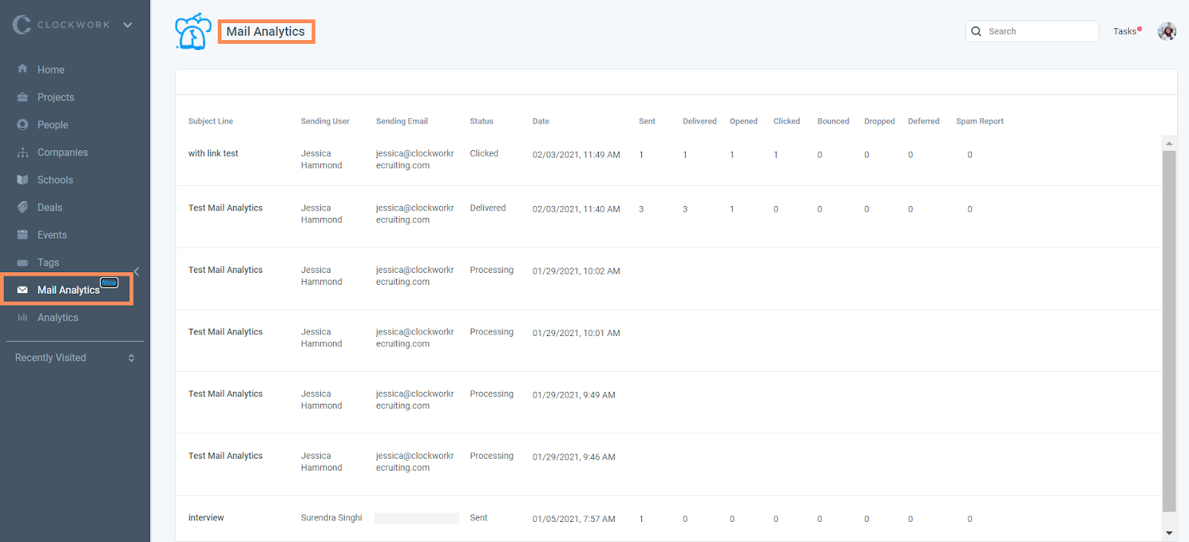
Task: Click the Sent column header
Action: pos(647,121)
